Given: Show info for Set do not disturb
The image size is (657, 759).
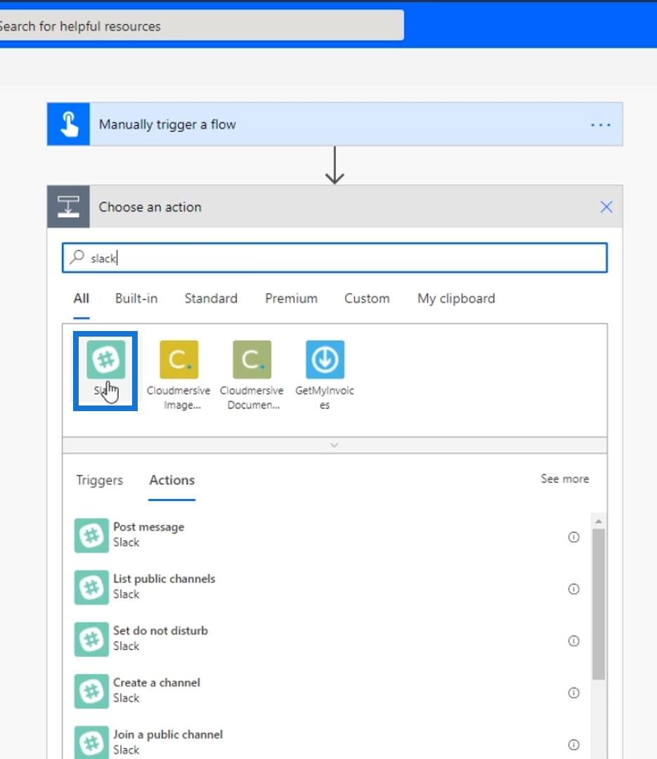Looking at the screenshot, I should click(573, 641).
